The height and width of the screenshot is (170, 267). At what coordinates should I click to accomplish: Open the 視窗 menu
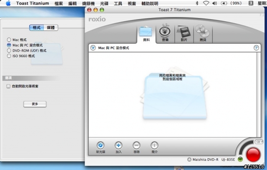point(132,3)
